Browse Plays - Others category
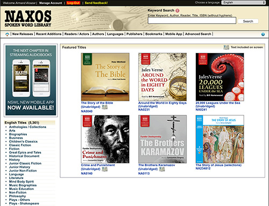The height and width of the screenshot is (206, 269). pyautogui.click(x=19, y=200)
